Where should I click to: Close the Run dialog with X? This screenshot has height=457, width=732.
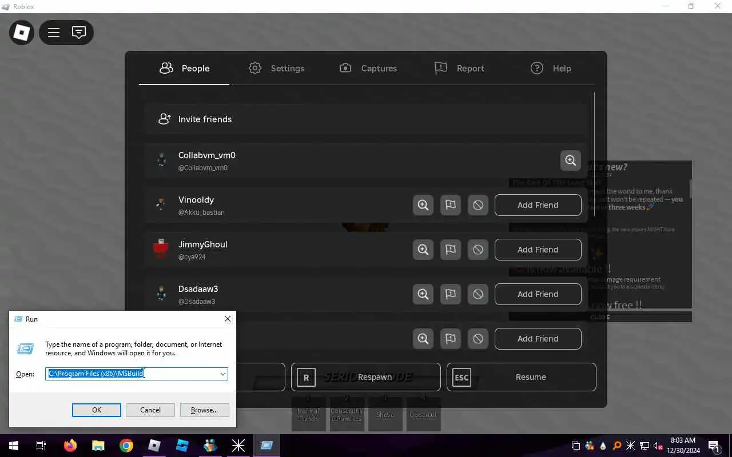click(228, 319)
